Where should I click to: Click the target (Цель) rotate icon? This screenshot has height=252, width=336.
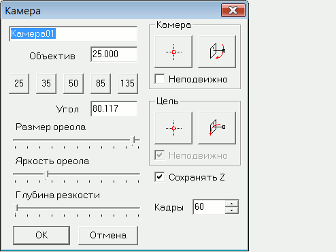pyautogui.click(x=217, y=128)
